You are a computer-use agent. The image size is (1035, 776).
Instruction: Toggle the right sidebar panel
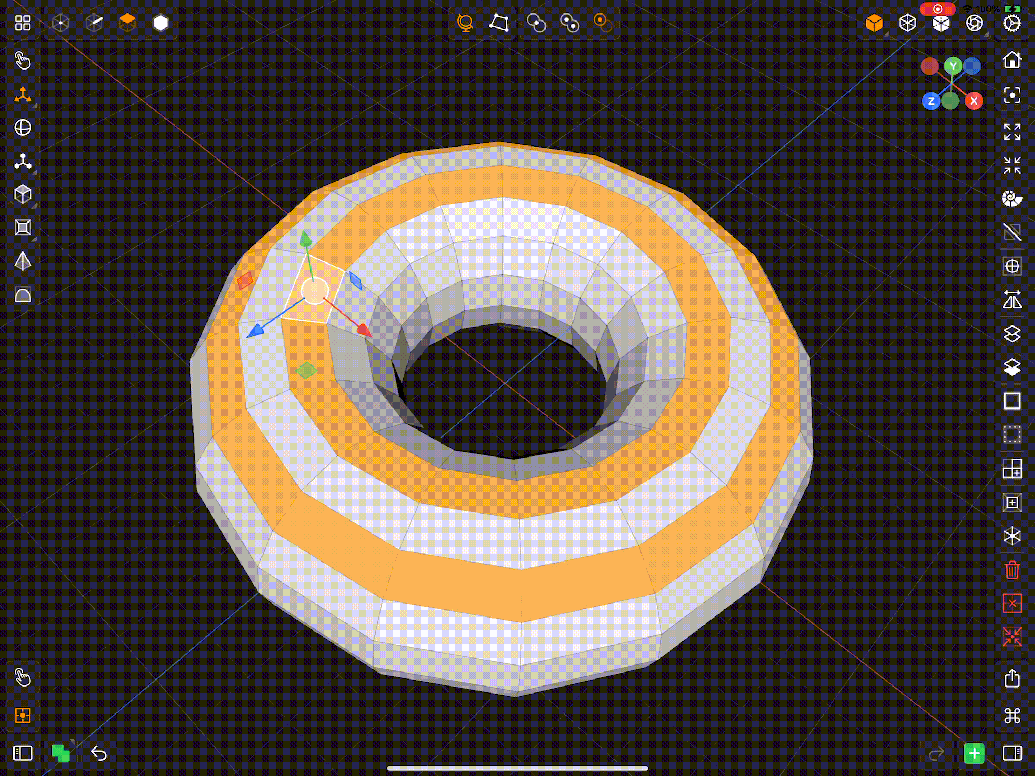tap(1012, 753)
